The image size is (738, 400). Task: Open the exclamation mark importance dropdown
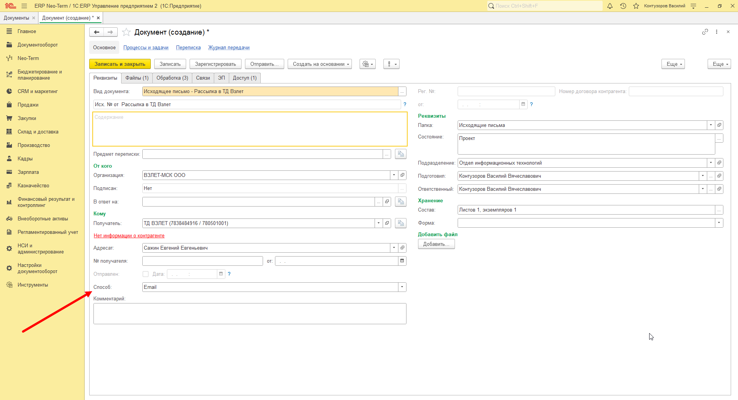point(391,64)
